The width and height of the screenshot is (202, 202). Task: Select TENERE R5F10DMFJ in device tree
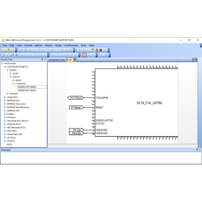click(x=27, y=90)
